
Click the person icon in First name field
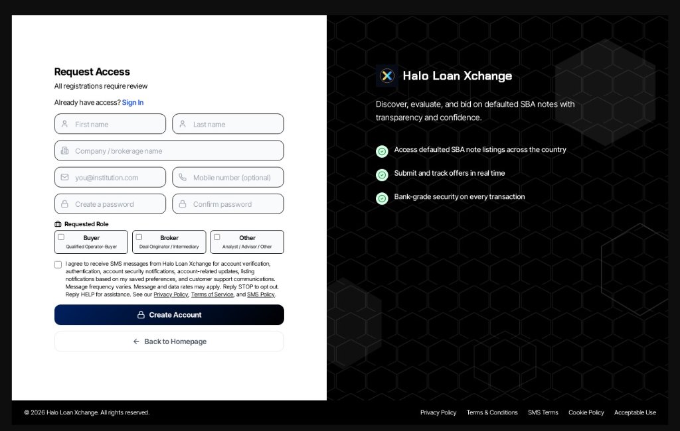click(x=64, y=124)
